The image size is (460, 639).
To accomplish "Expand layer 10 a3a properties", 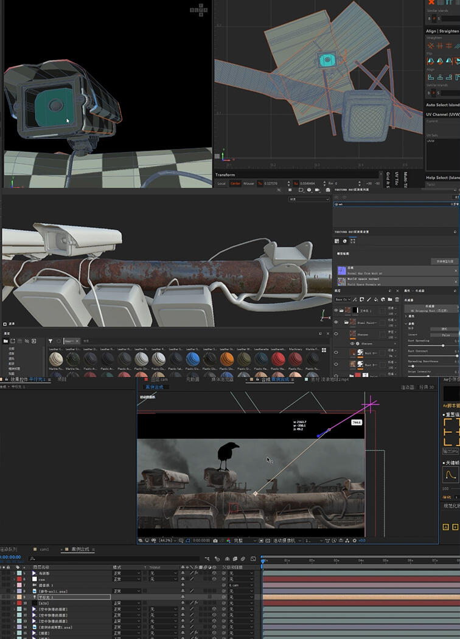I will (14, 603).
